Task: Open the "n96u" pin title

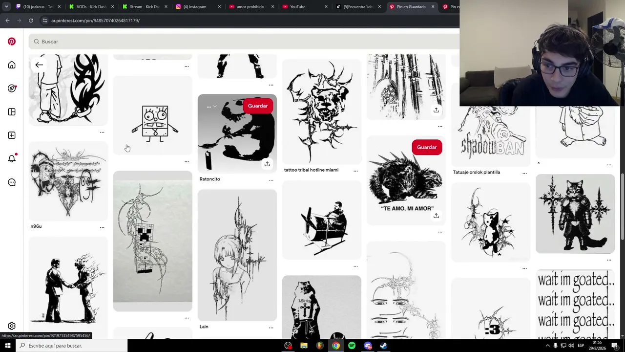Action: [36, 226]
